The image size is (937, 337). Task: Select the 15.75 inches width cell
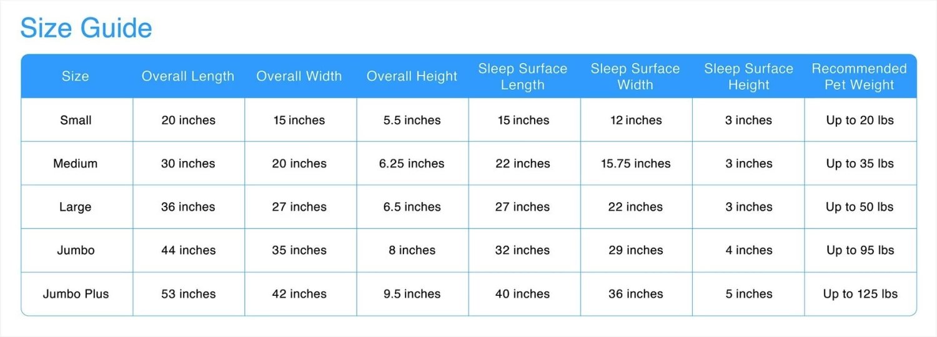click(x=636, y=164)
